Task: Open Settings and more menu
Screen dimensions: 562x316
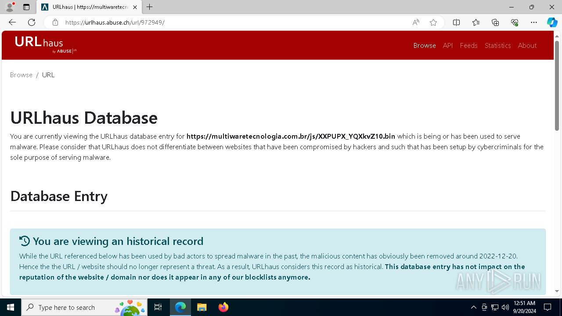Action: pos(534,22)
